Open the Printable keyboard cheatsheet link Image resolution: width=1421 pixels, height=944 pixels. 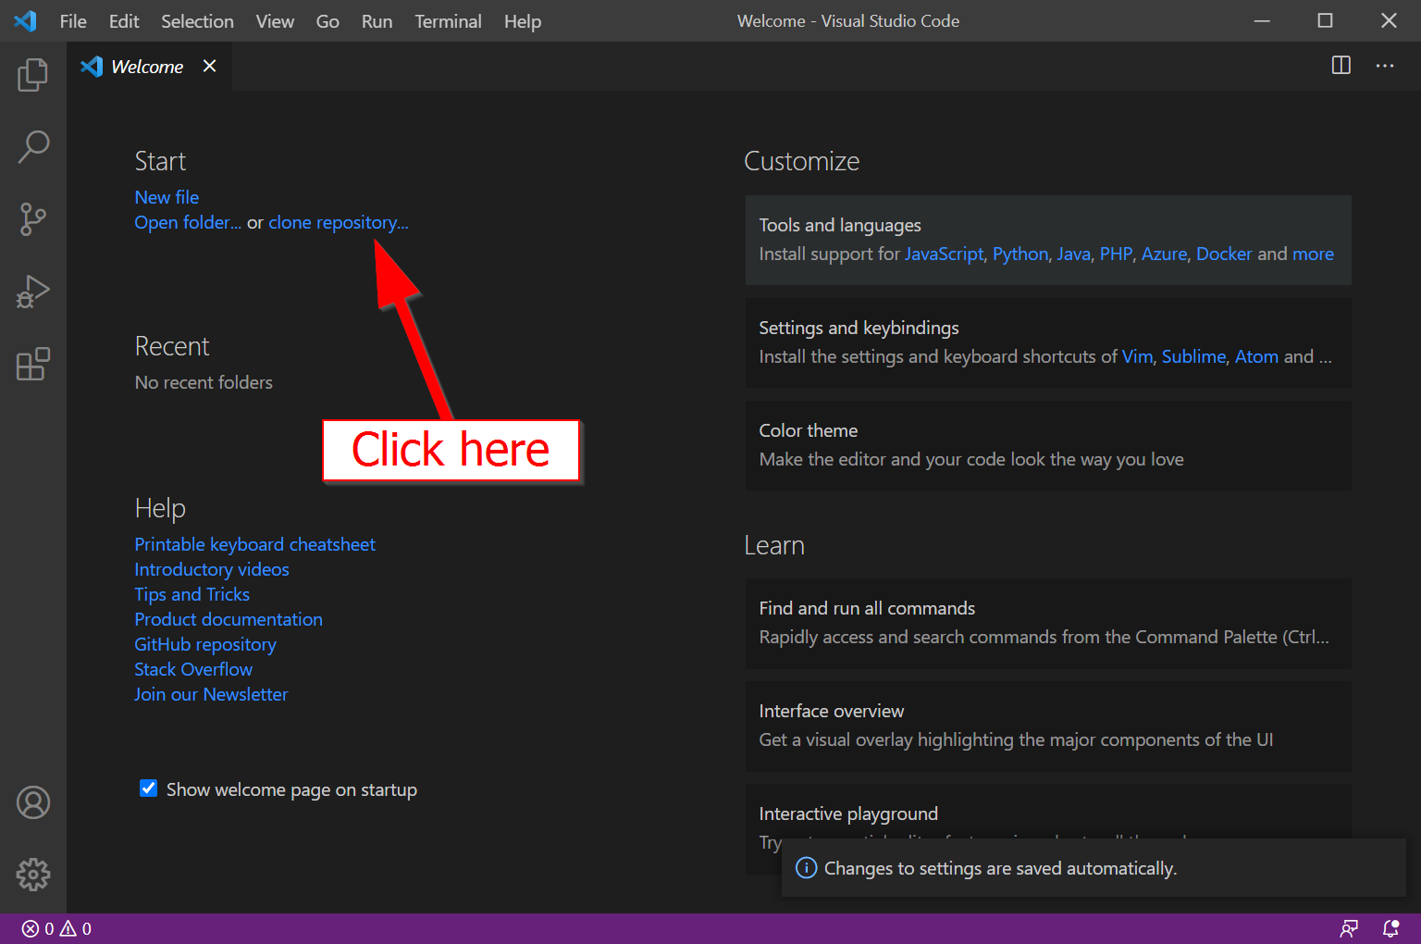254,544
